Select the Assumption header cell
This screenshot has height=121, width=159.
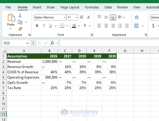coord(24,56)
